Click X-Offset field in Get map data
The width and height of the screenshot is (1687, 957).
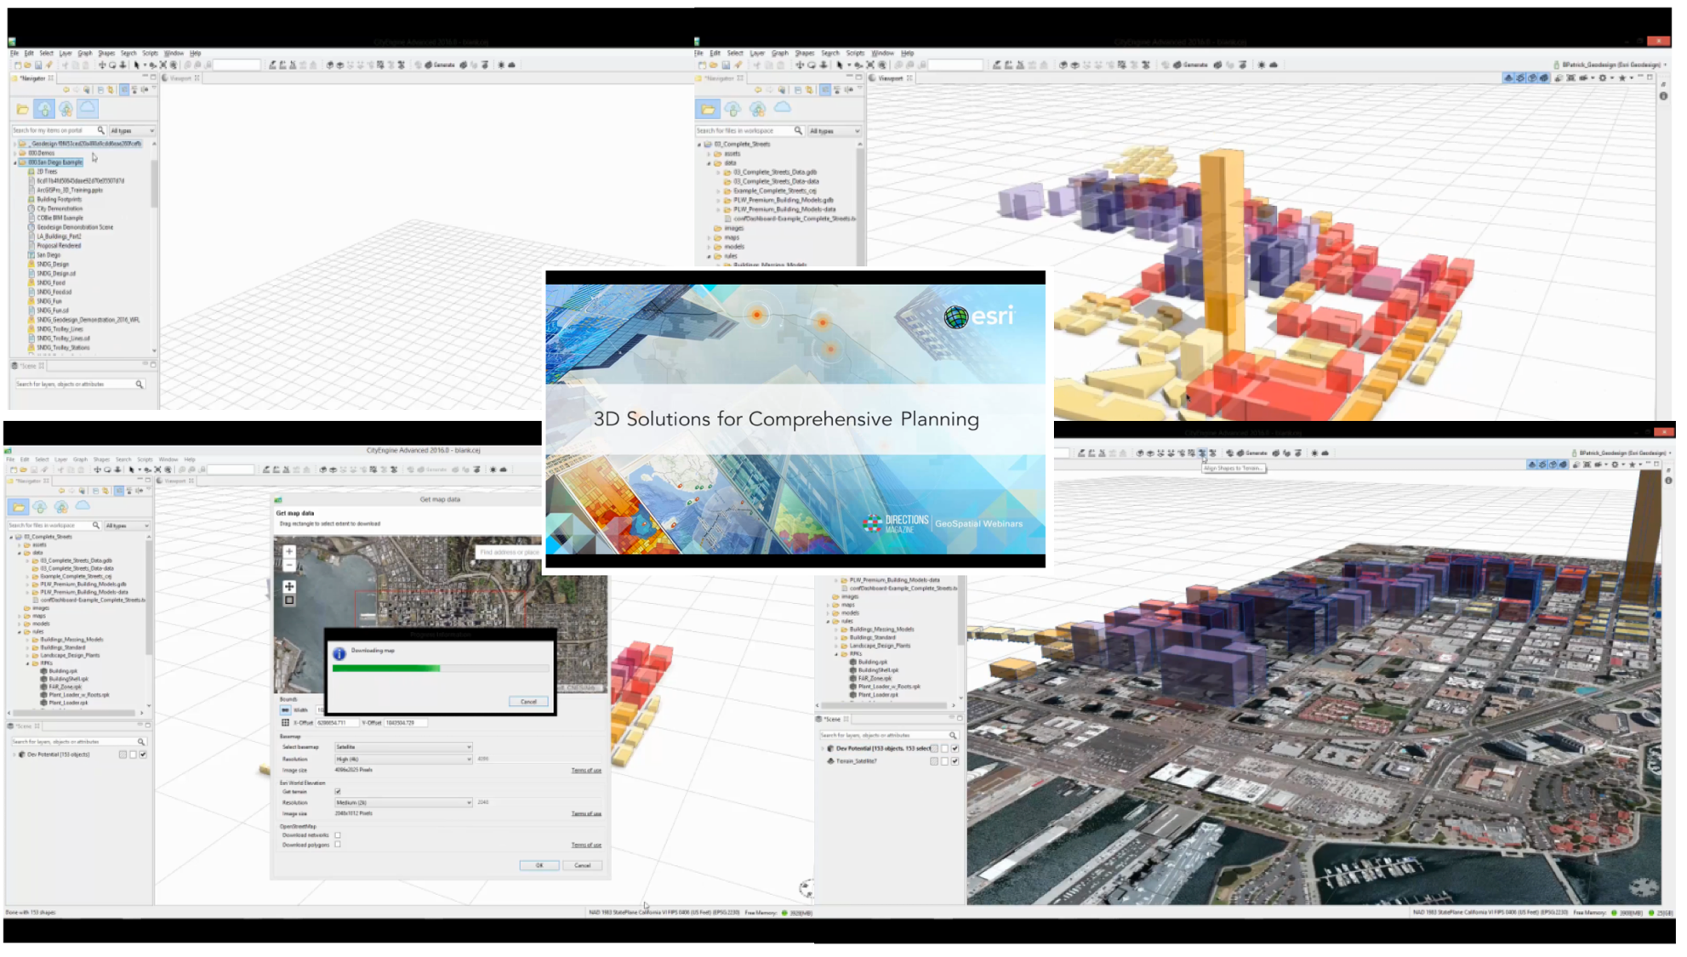point(336,723)
